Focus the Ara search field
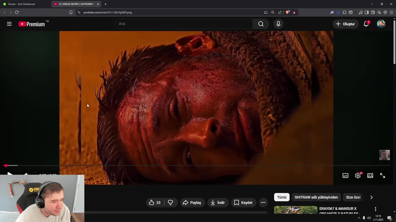The image size is (396, 222). (184, 24)
